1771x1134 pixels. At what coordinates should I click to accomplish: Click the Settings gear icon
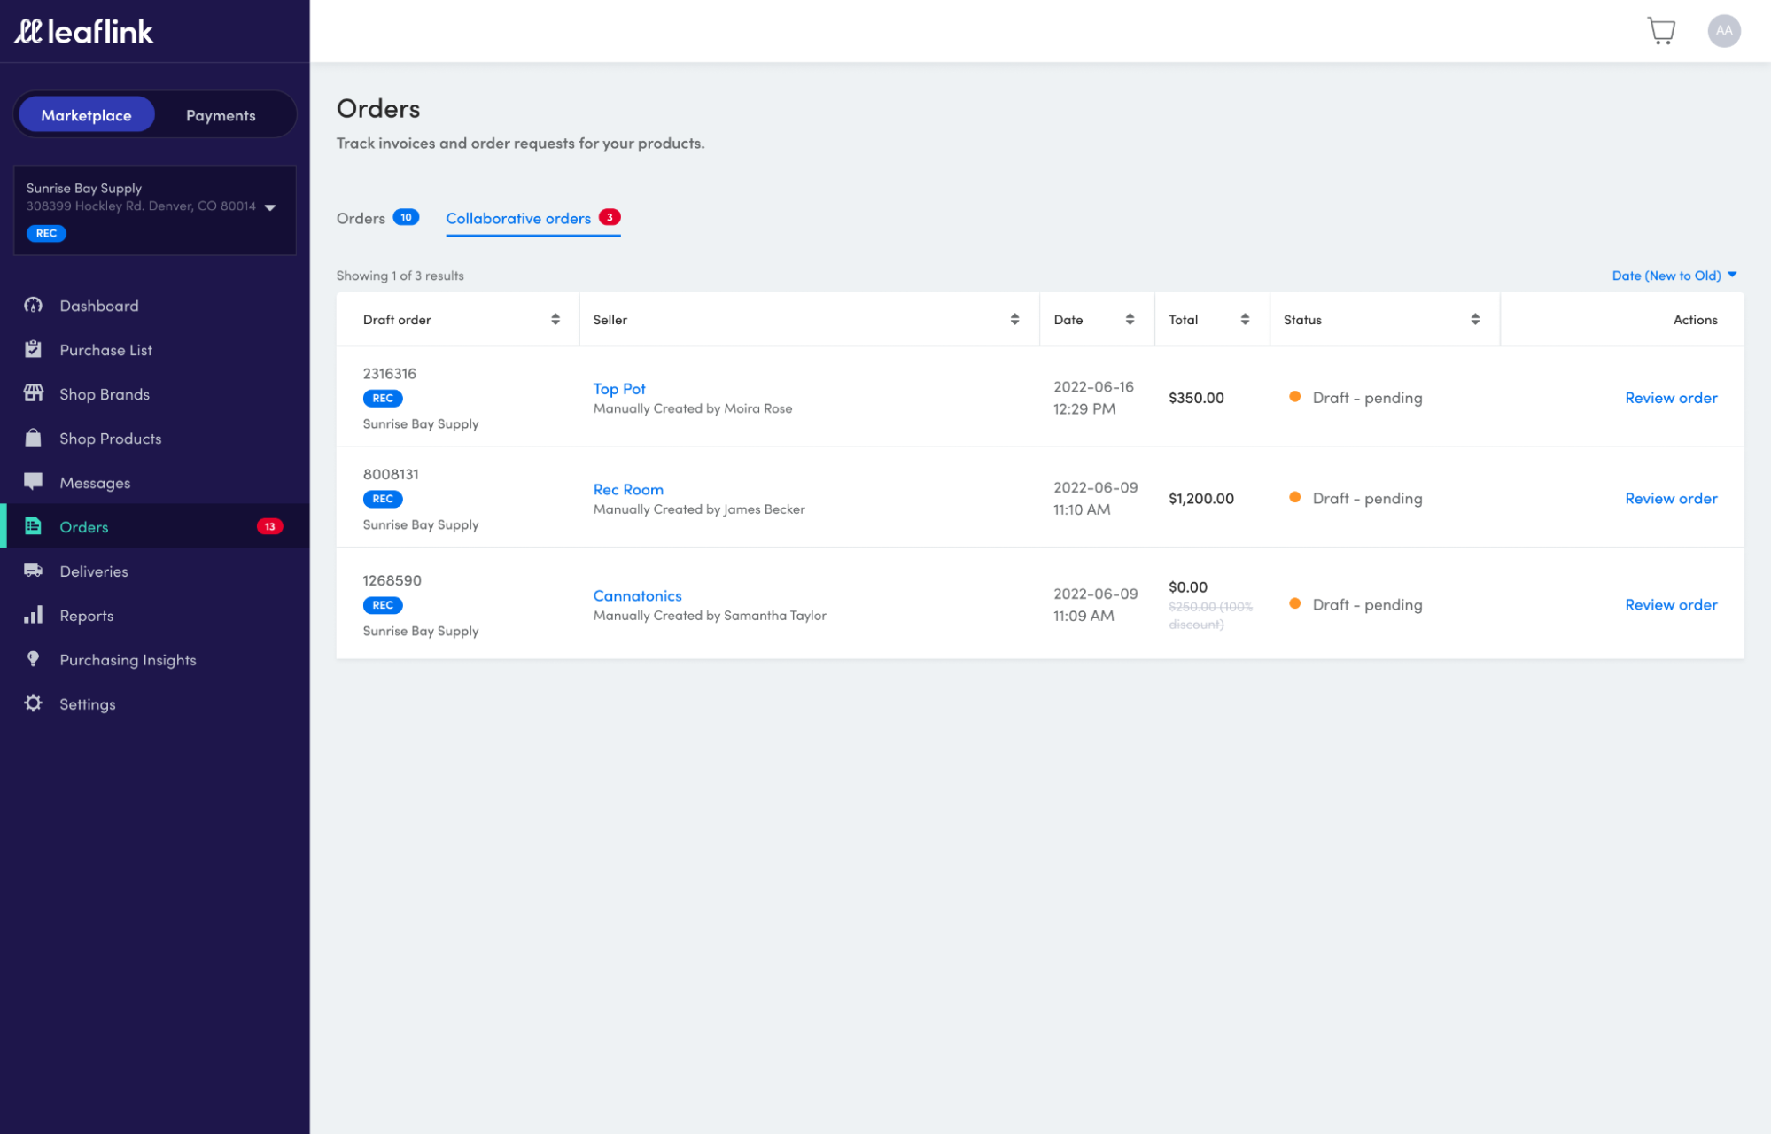point(34,703)
